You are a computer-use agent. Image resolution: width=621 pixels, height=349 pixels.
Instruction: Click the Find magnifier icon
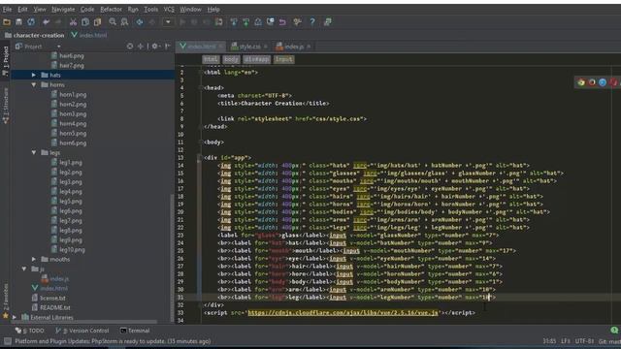[x=113, y=22]
